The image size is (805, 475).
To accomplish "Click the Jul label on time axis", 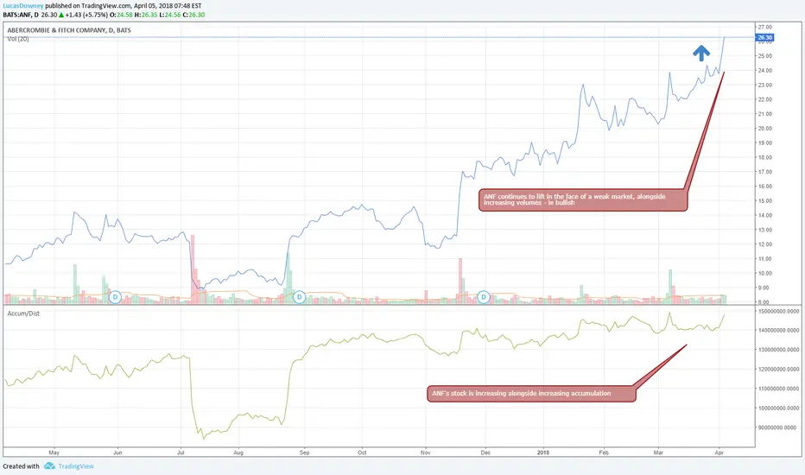I will (181, 453).
